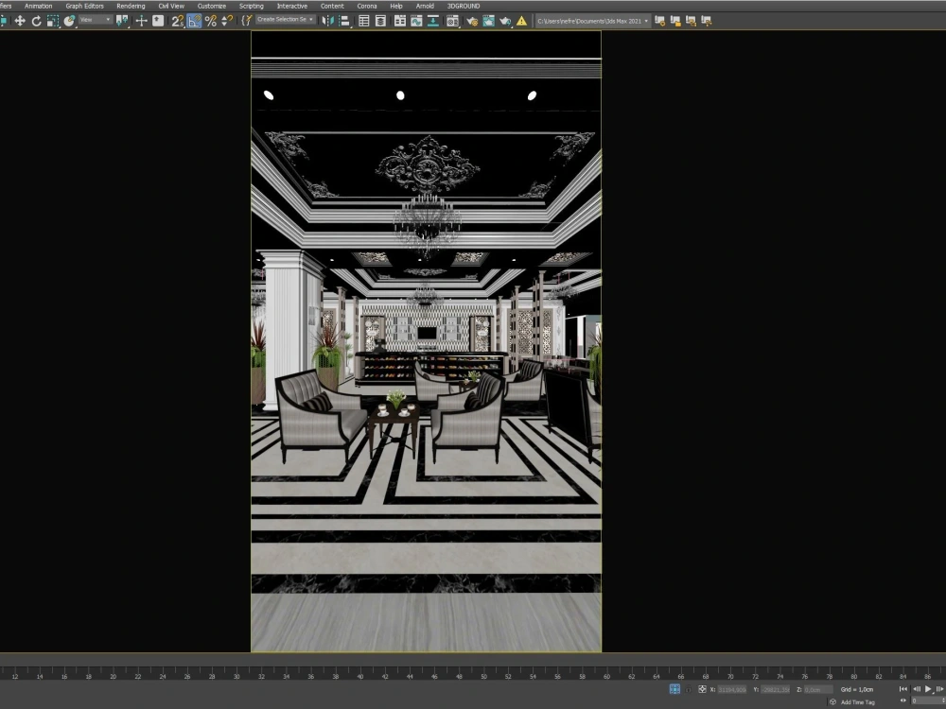The image size is (946, 709).
Task: Open the View reference coordinate dropdown
Action: pyautogui.click(x=96, y=20)
